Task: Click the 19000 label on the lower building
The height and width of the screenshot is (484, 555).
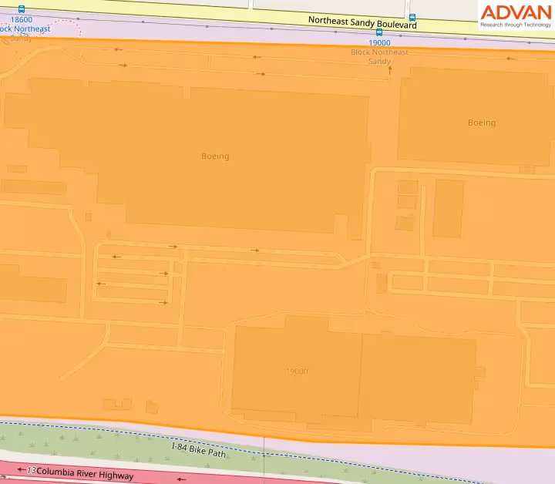Action: pyautogui.click(x=297, y=371)
